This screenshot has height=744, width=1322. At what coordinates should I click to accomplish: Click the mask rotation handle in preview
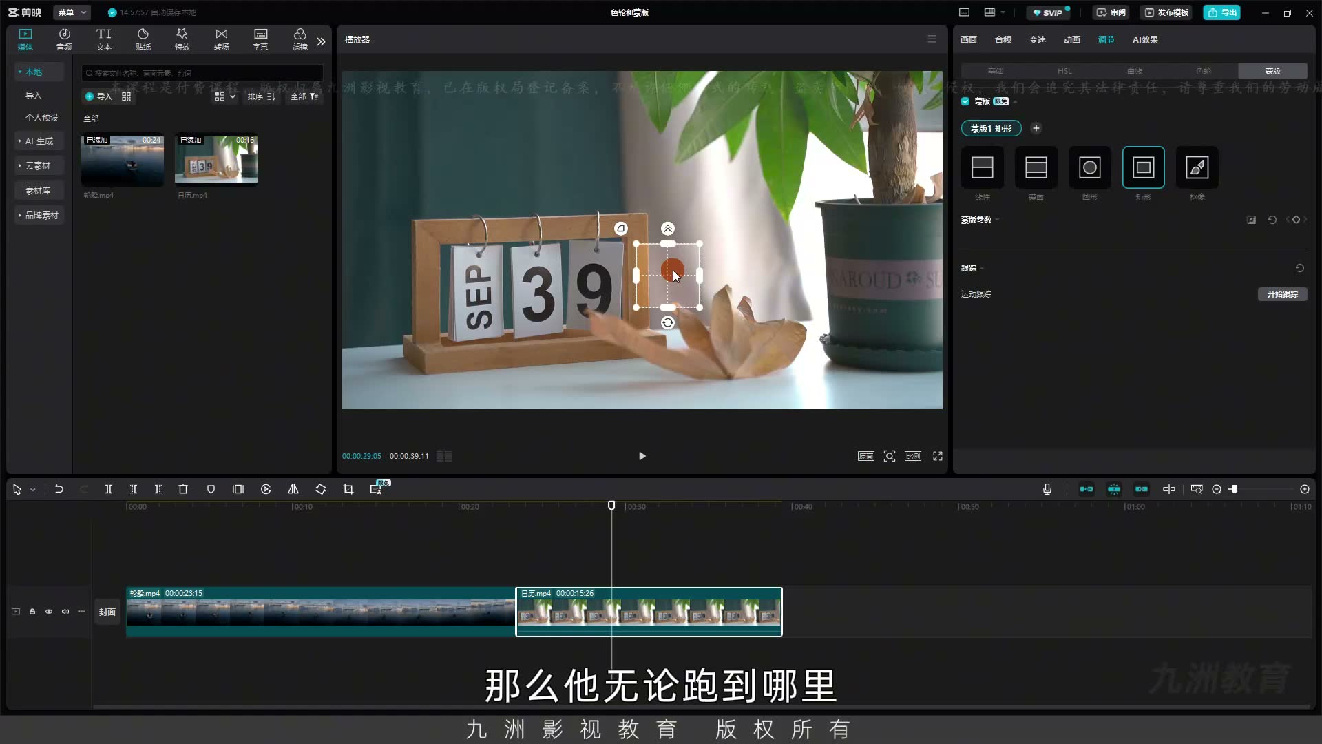[668, 322]
